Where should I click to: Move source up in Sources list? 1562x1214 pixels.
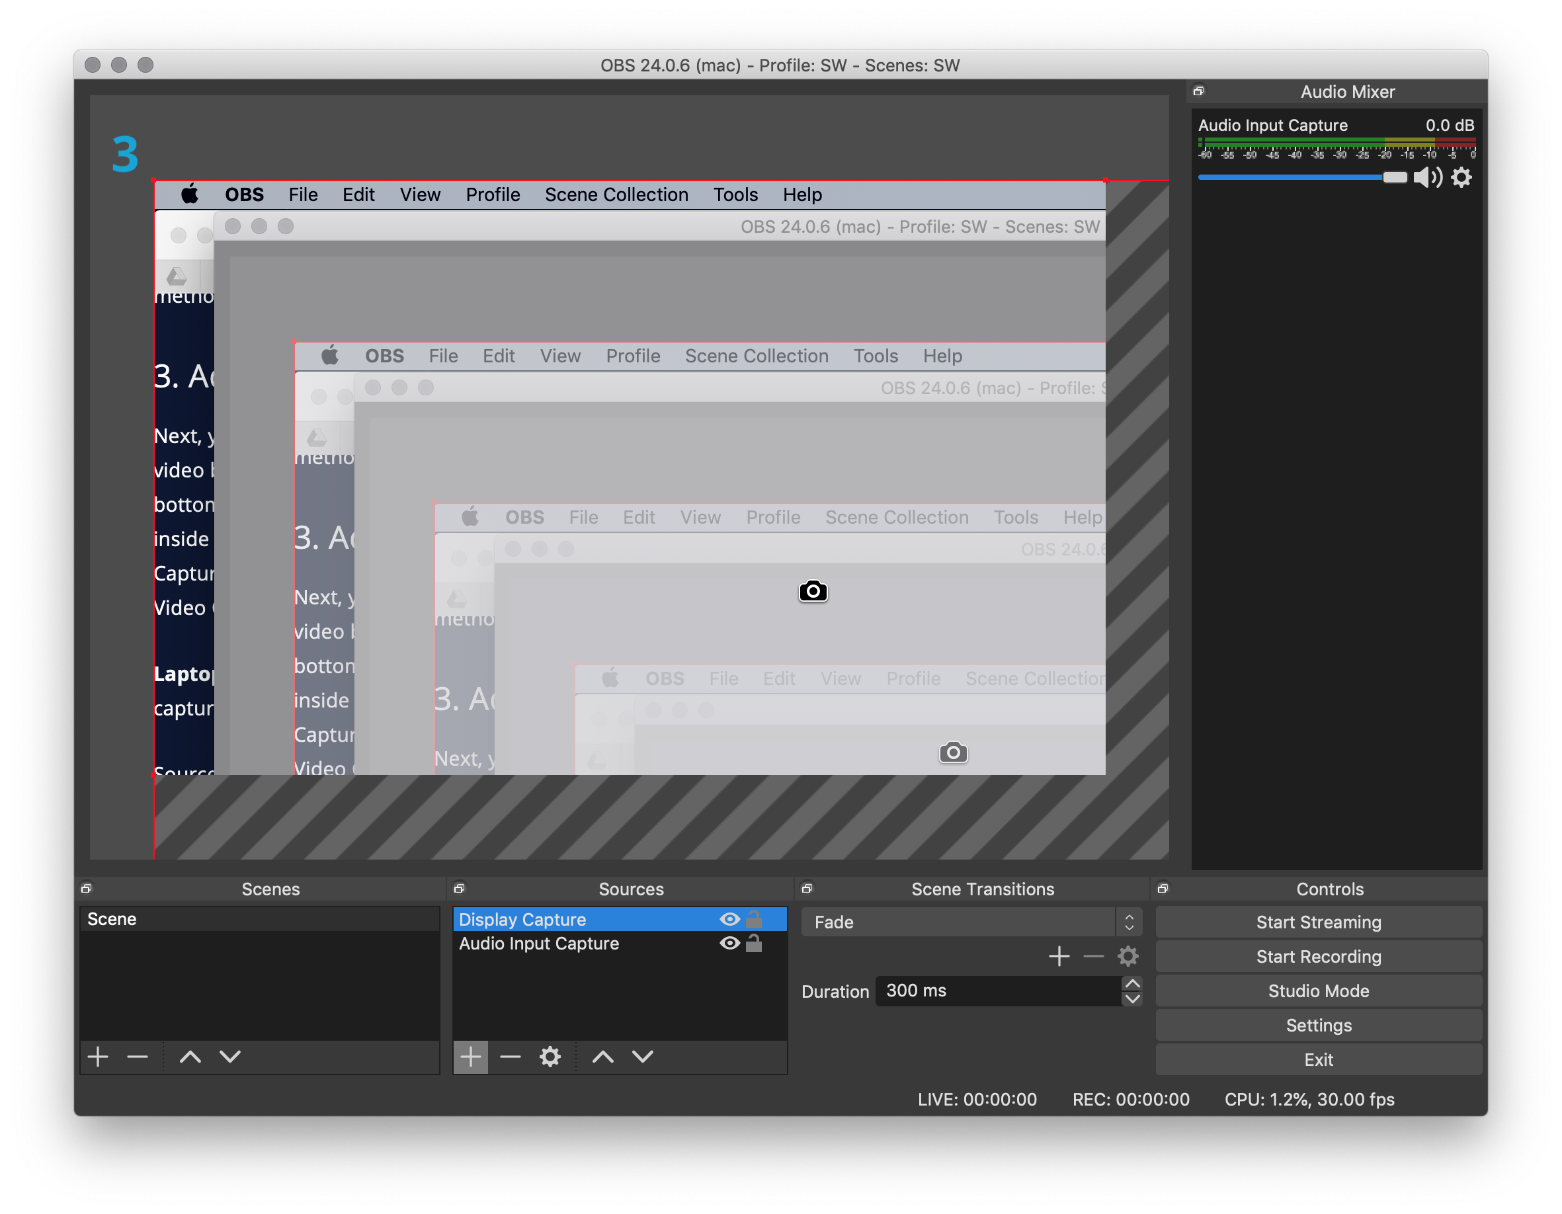point(603,1057)
